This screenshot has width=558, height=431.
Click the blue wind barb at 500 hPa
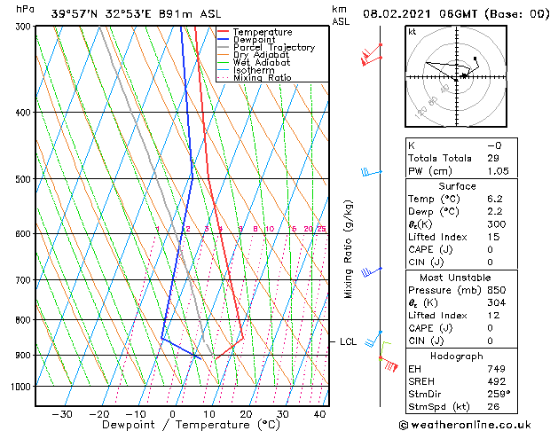(372, 172)
